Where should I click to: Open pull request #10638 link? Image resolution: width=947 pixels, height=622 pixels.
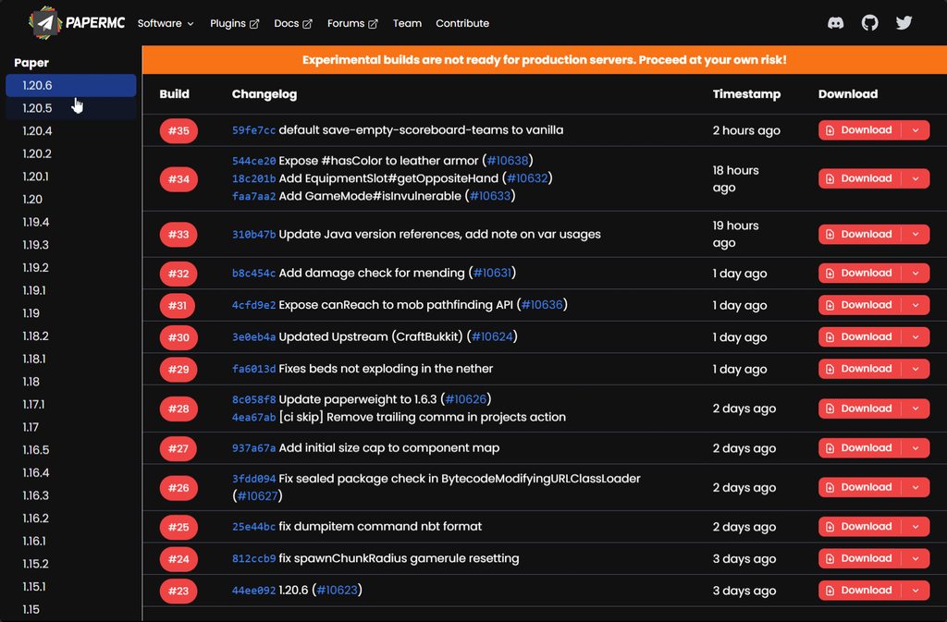[508, 161]
